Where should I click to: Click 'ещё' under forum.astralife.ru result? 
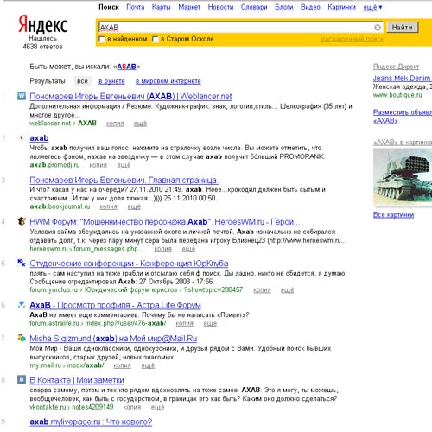[210, 323]
